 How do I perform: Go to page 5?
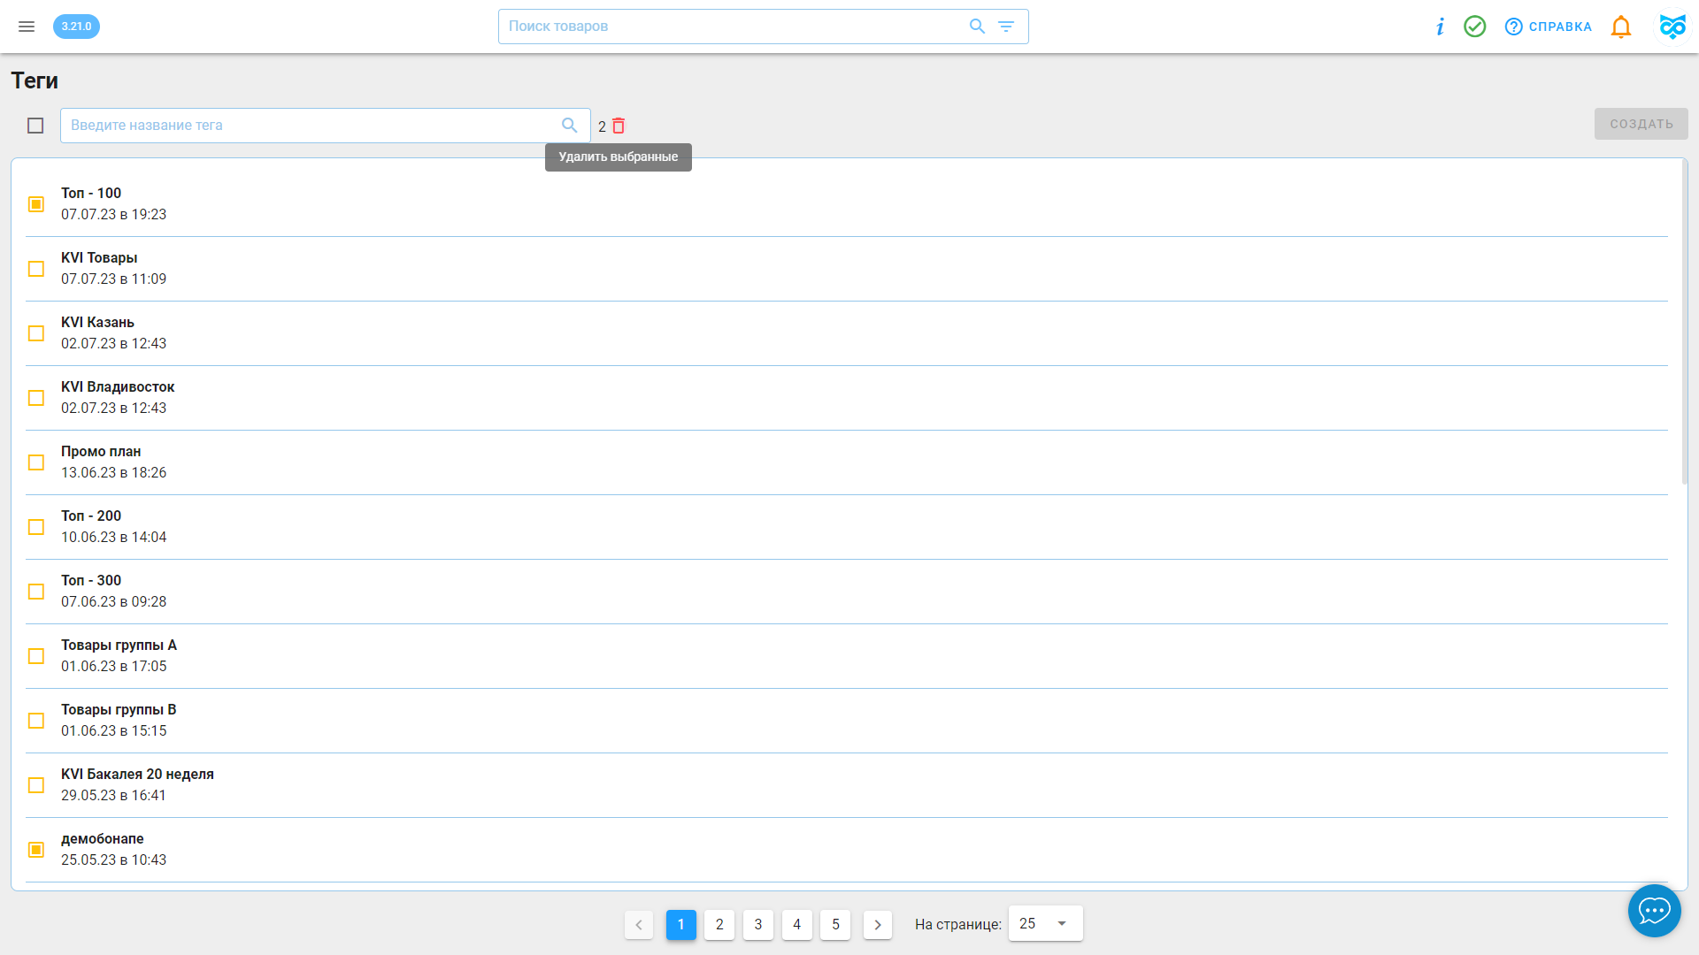(835, 924)
